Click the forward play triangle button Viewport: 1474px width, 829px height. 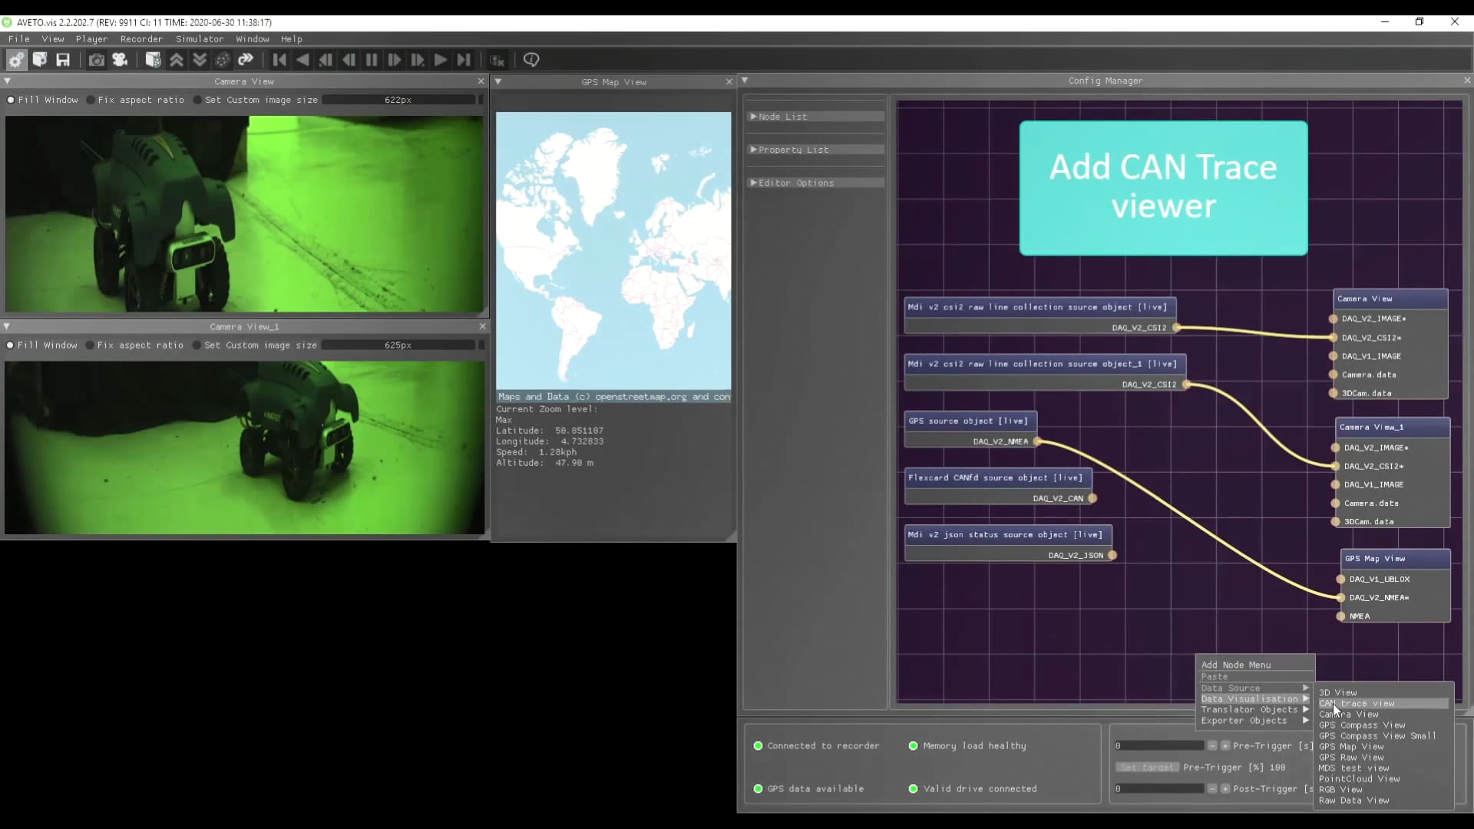click(x=441, y=60)
